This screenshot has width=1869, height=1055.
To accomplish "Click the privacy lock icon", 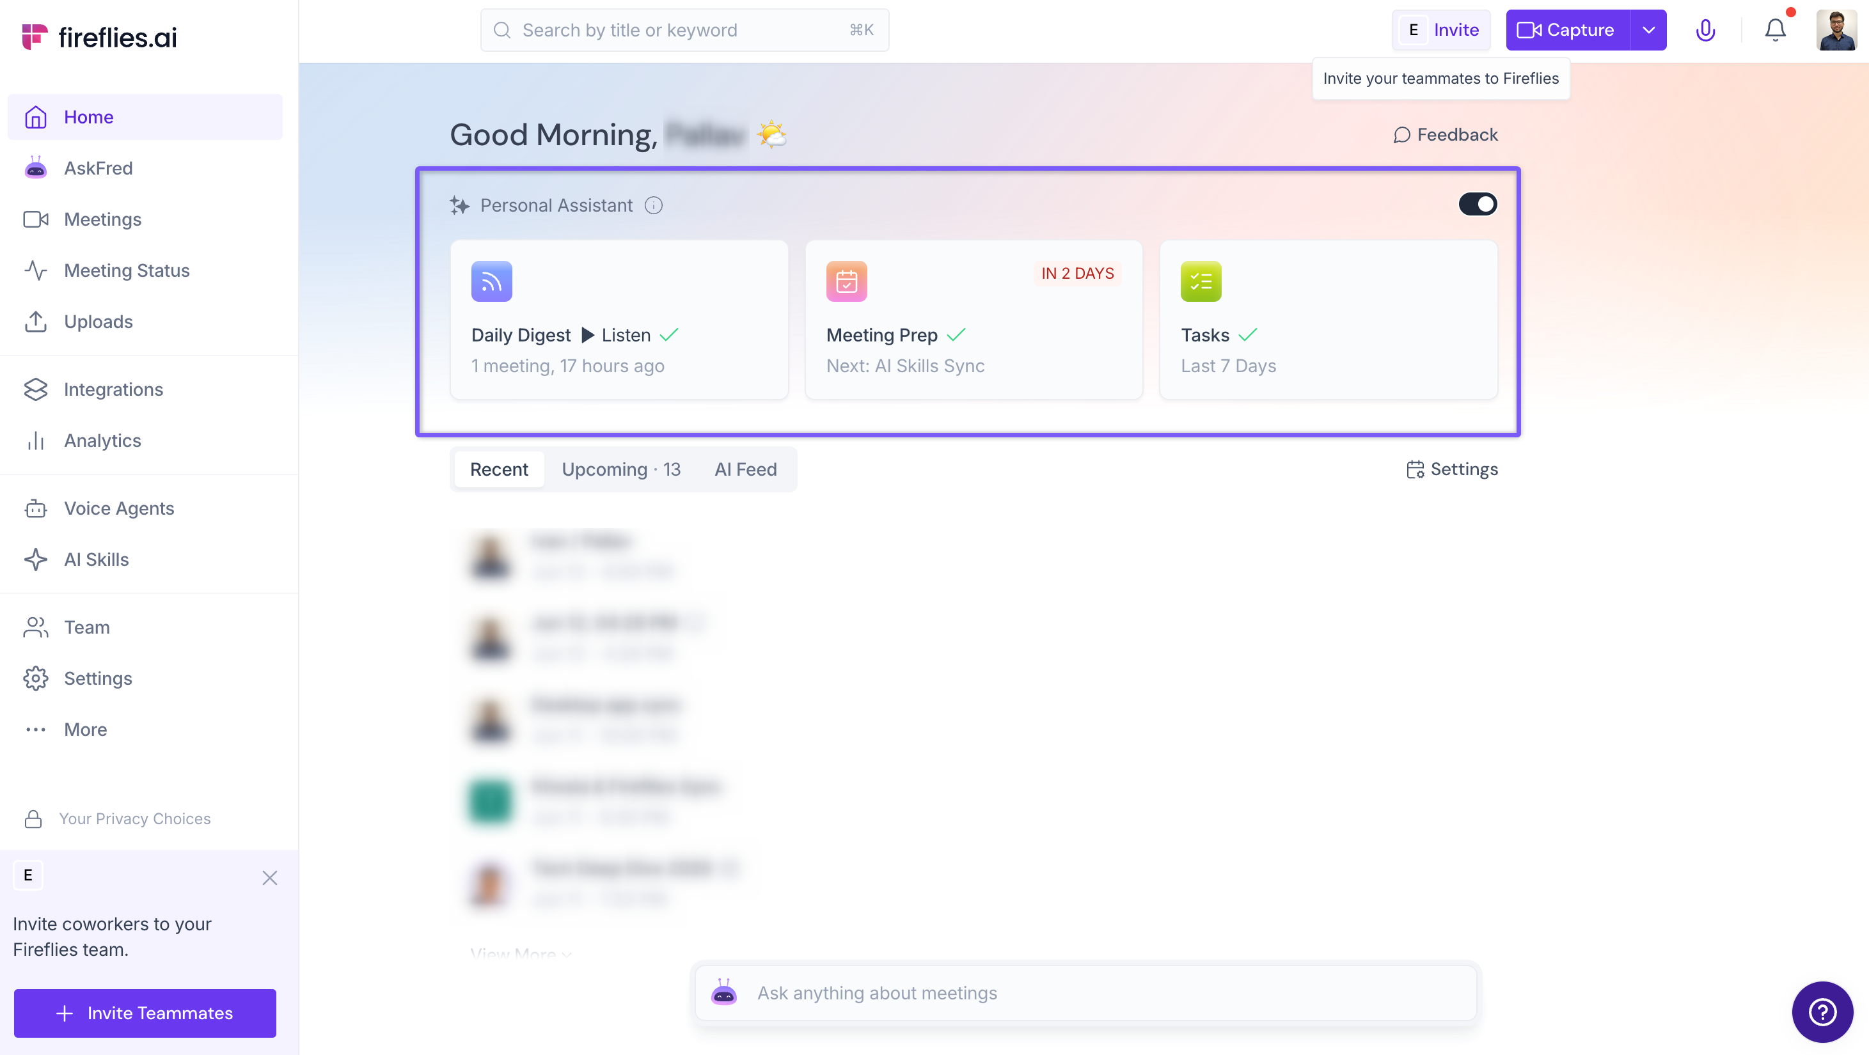I will tap(33, 818).
